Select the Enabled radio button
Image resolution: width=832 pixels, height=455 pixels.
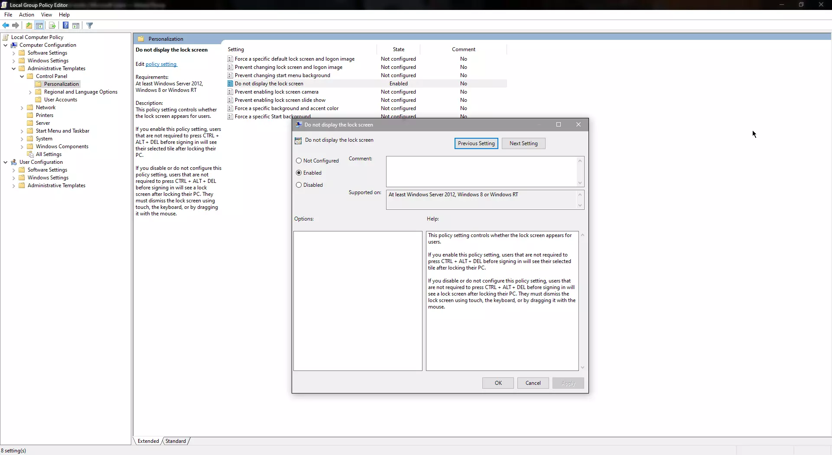pyautogui.click(x=299, y=173)
